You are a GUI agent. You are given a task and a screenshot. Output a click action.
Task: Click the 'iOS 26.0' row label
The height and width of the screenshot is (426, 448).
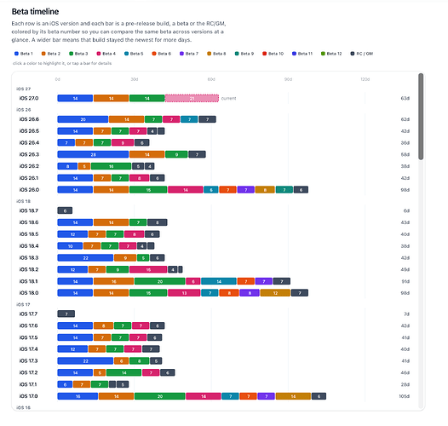point(29,189)
